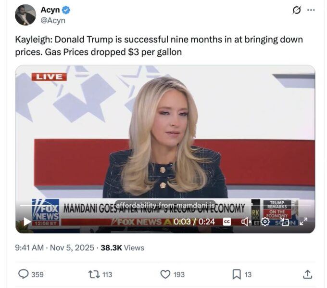Viewport: 327px width, 288px height.
Task: Open the share tweet menu
Action: pyautogui.click(x=308, y=274)
